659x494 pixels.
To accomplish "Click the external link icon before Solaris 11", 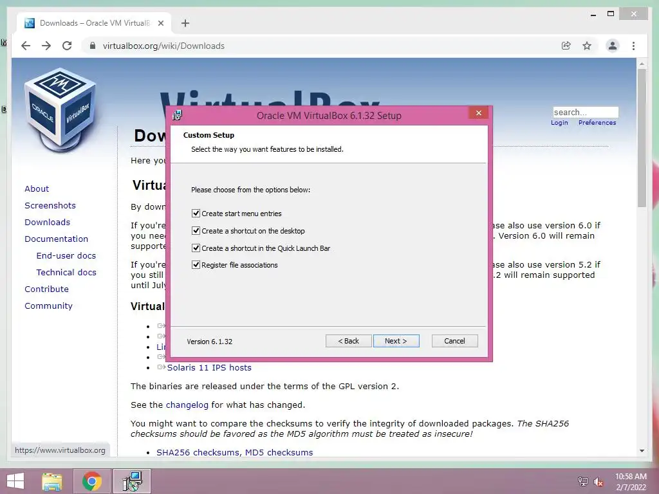I will pos(162,367).
